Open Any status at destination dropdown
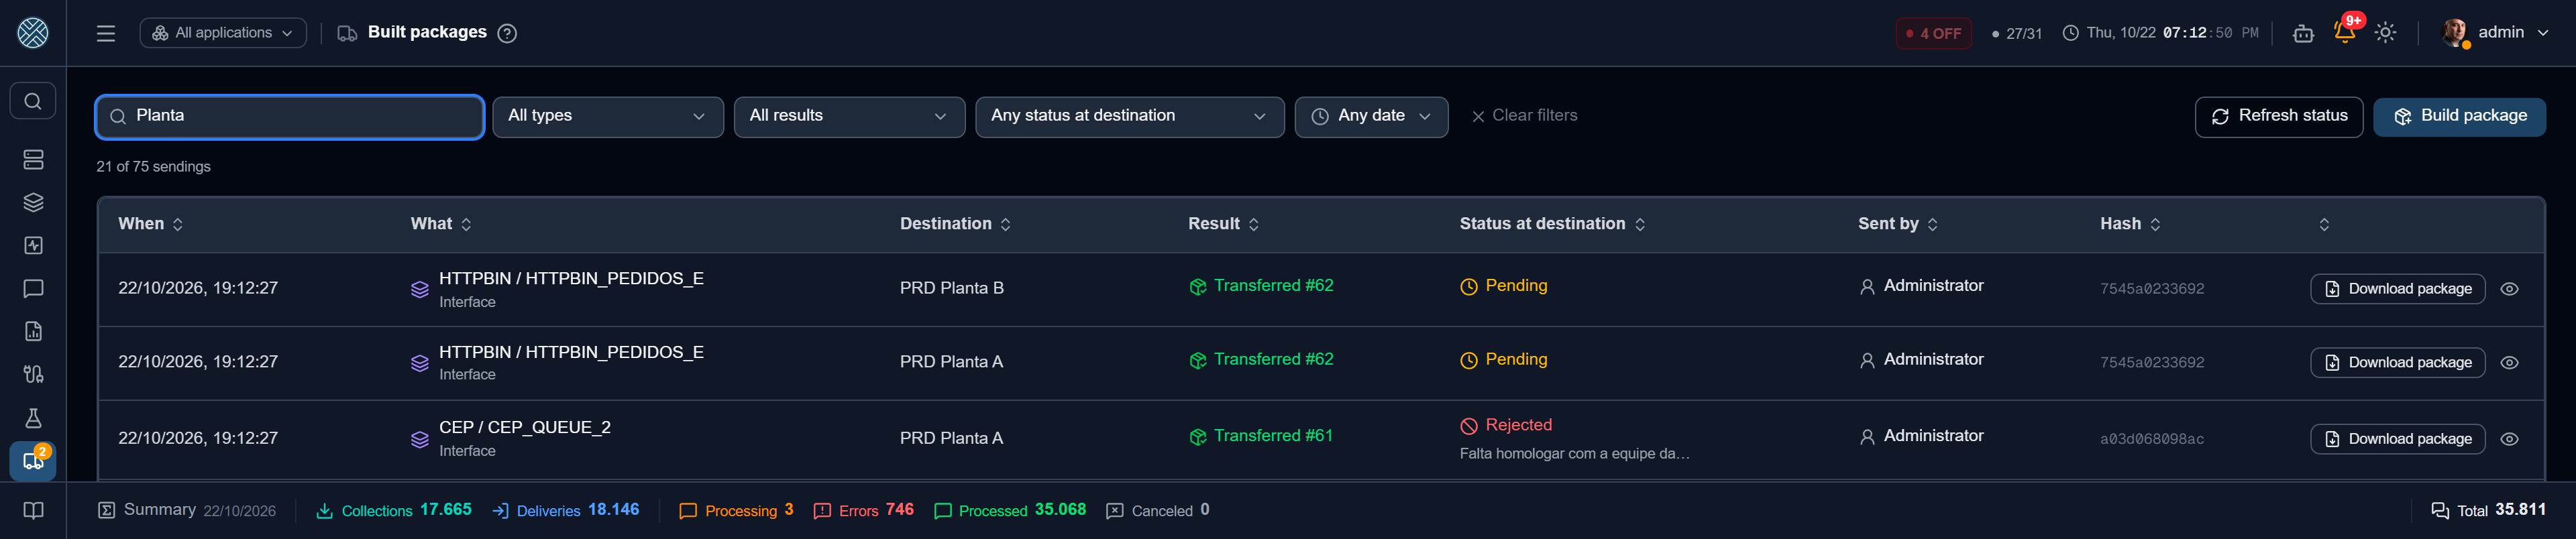Viewport: 2576px width, 539px height. coord(1129,117)
